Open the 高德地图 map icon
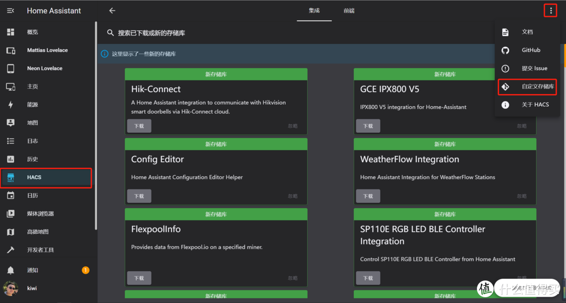The height and width of the screenshot is (303, 566). tap(10, 232)
